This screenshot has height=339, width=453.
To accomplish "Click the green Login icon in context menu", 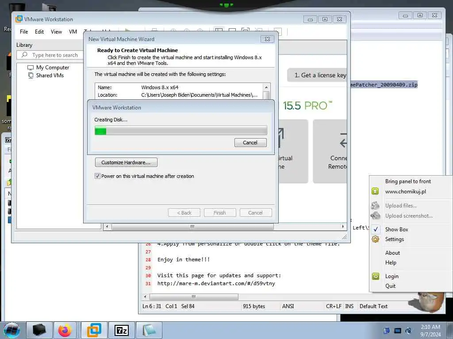I will coord(375,276).
